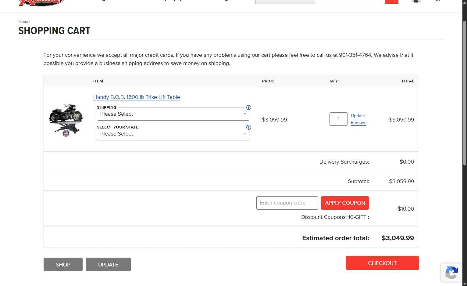Select the estimated total $3,049.99
This screenshot has width=467, height=286.
[398, 238]
